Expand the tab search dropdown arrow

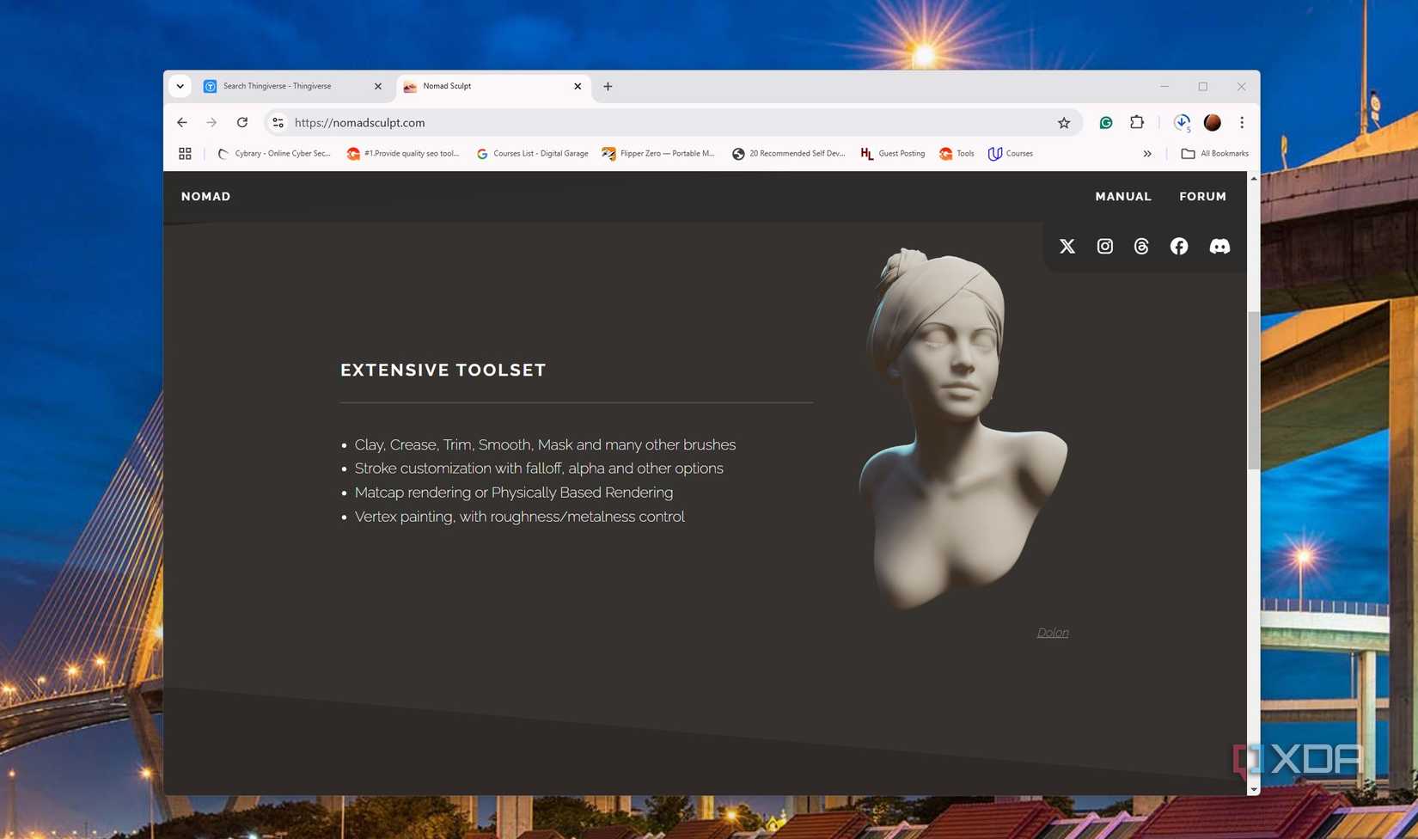180,86
